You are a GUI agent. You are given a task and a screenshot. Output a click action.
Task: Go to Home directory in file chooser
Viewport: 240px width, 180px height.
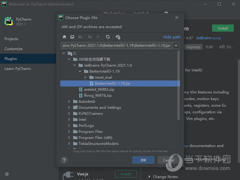pos(64,37)
